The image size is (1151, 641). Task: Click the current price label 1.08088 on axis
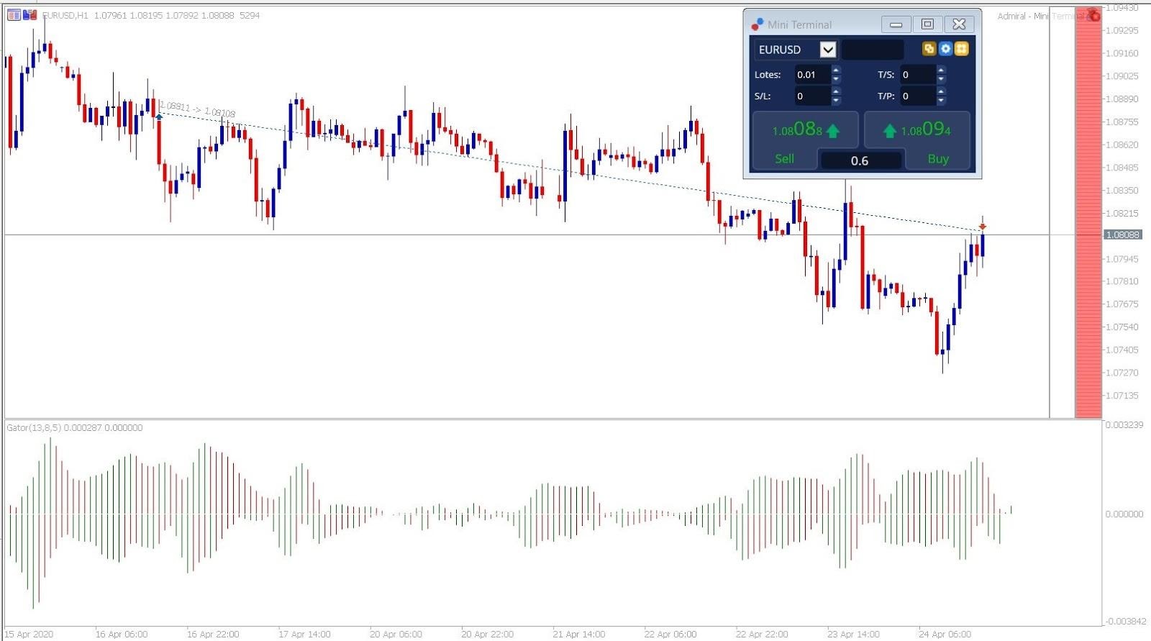(x=1122, y=235)
